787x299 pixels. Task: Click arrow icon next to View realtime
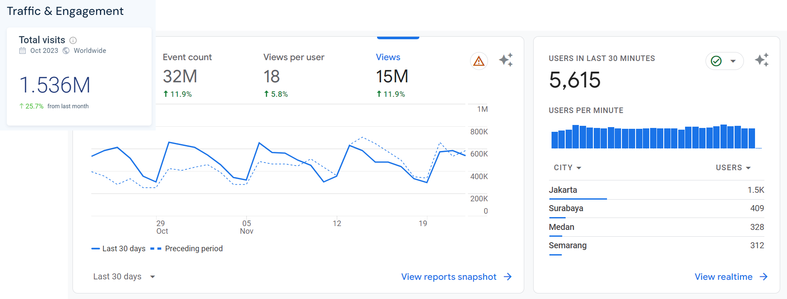[x=764, y=277]
